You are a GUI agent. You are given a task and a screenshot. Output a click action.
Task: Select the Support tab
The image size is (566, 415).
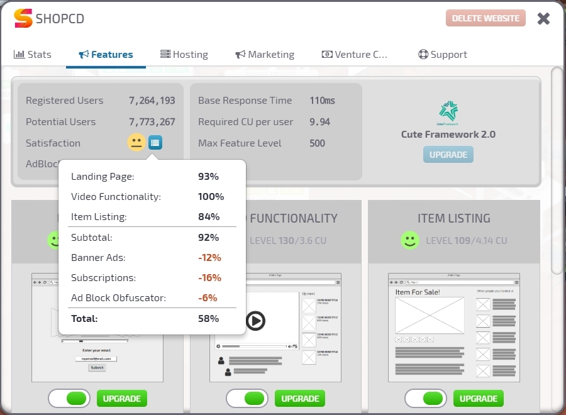pos(443,55)
